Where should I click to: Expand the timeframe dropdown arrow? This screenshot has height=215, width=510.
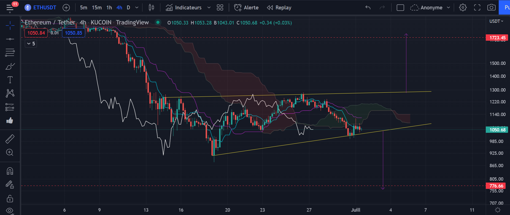click(x=137, y=8)
